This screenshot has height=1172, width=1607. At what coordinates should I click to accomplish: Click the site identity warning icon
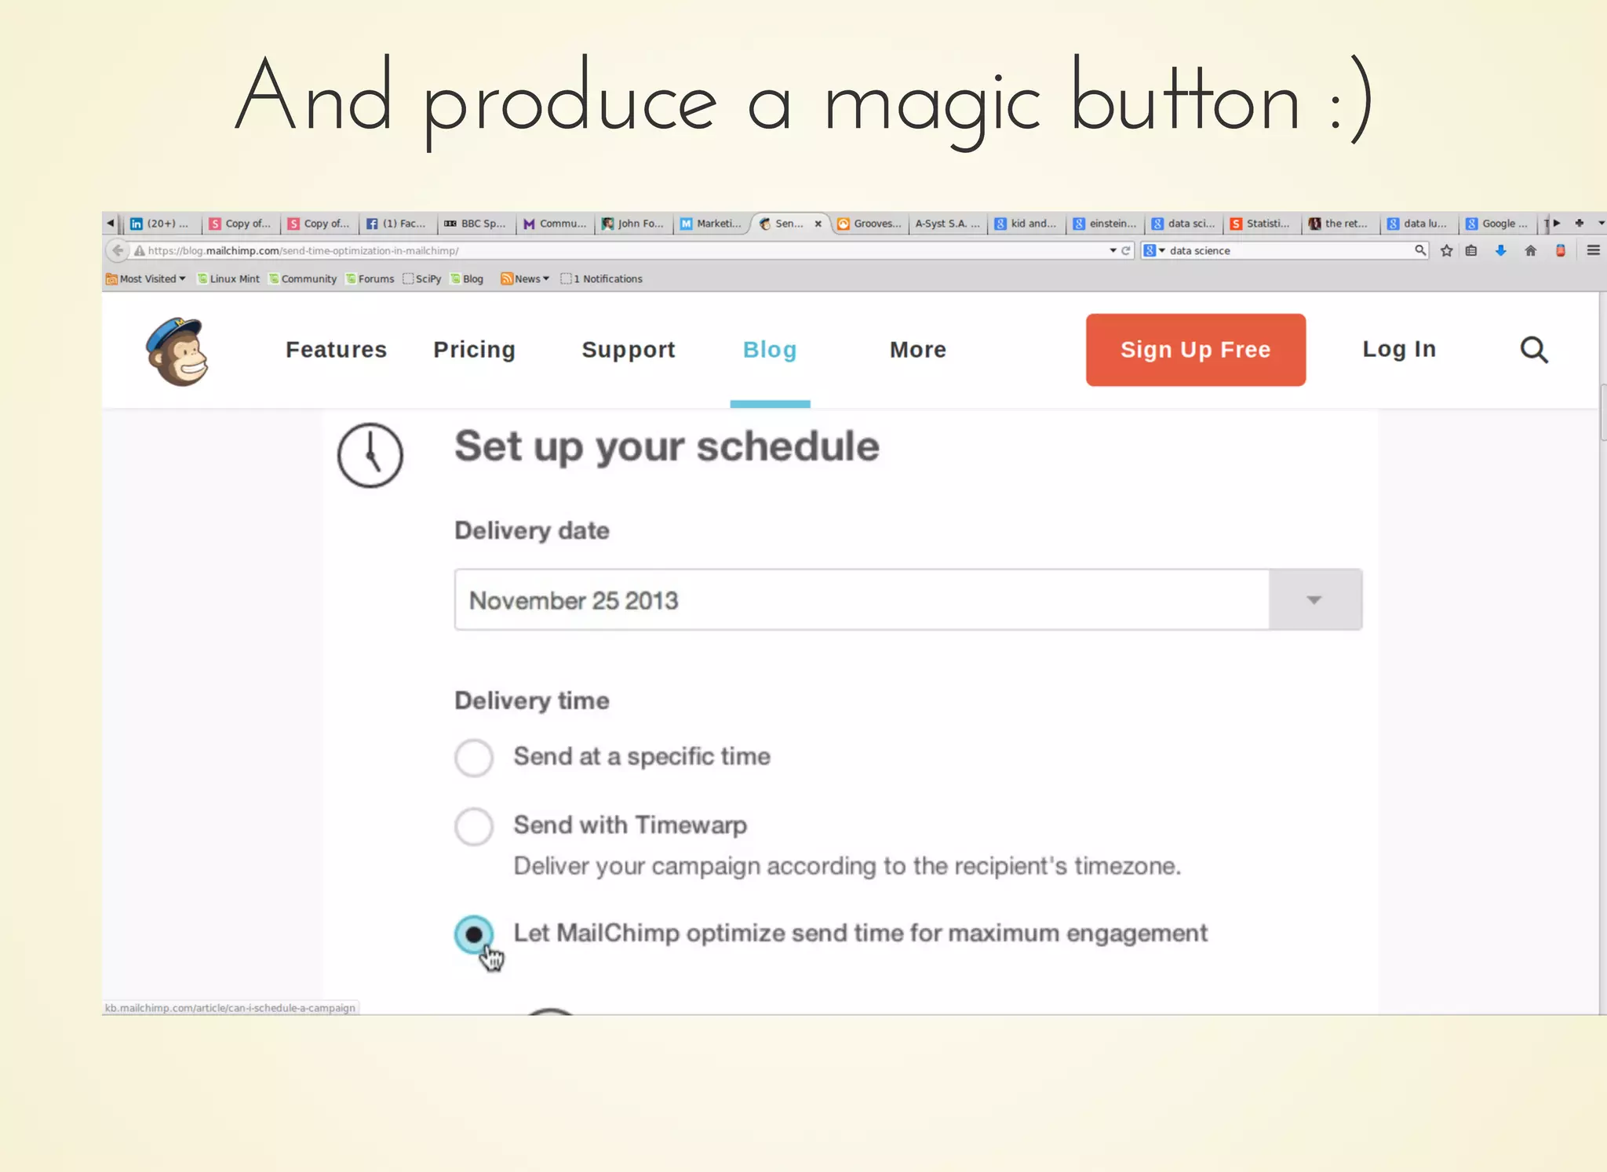(139, 251)
